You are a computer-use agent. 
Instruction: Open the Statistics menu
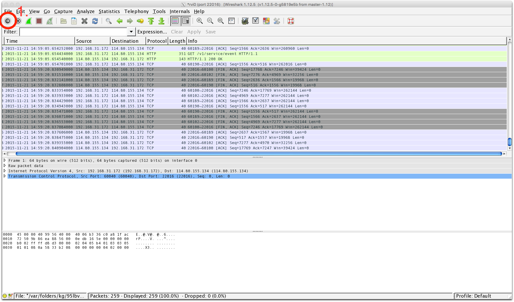point(109,11)
